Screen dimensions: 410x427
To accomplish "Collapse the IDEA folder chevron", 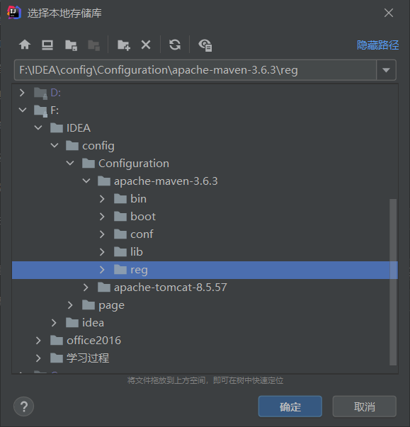I will 38,127.
